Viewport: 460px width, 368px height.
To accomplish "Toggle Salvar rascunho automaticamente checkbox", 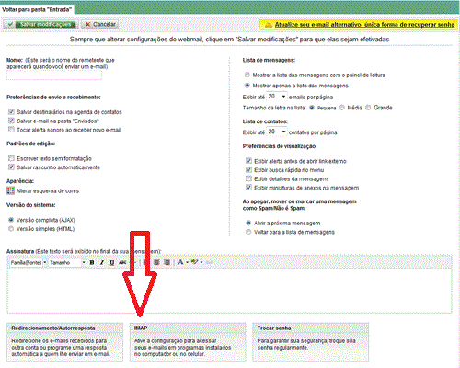I will coord(11,167).
